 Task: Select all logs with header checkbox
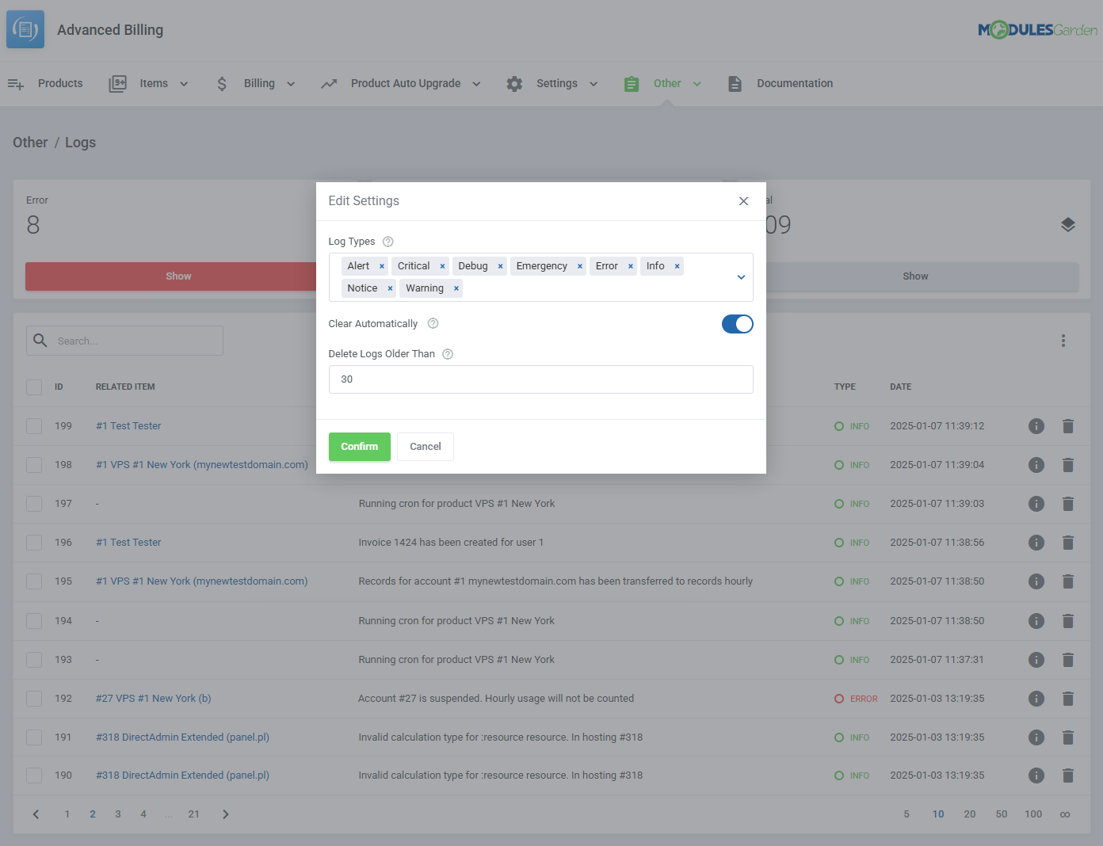(34, 387)
